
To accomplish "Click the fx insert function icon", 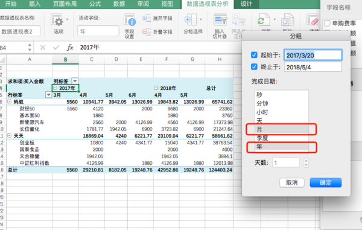I will coord(70,48).
